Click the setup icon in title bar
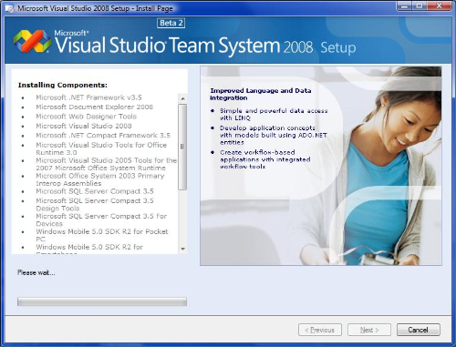Screen dimensions: 456x347 coord(9,8)
